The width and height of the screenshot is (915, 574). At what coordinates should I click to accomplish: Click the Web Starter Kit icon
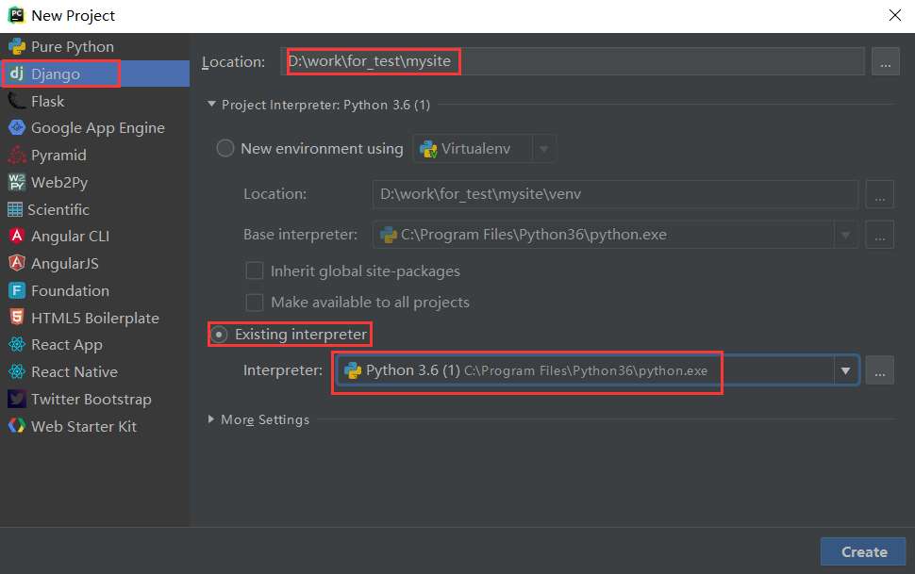coord(17,426)
